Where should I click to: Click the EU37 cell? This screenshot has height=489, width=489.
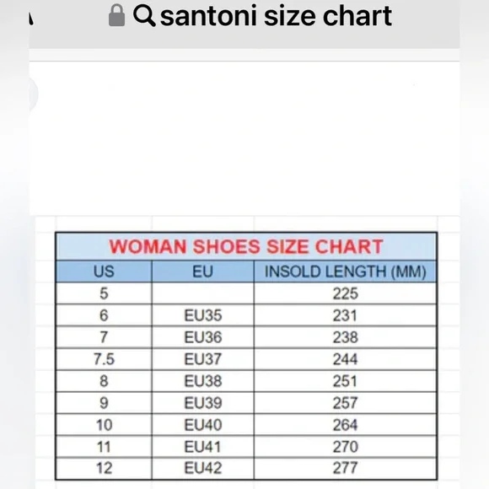(x=202, y=359)
